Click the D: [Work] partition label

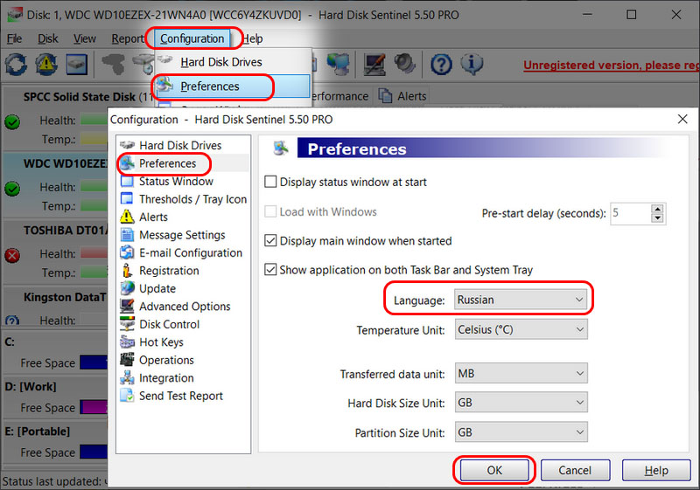point(31,386)
